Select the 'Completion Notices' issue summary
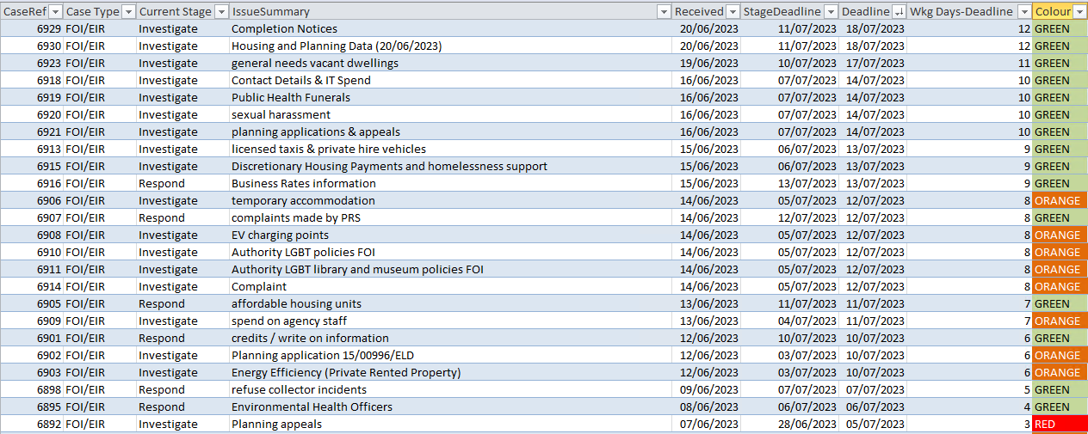Viewport: 1088px width, 434px height. pos(450,28)
